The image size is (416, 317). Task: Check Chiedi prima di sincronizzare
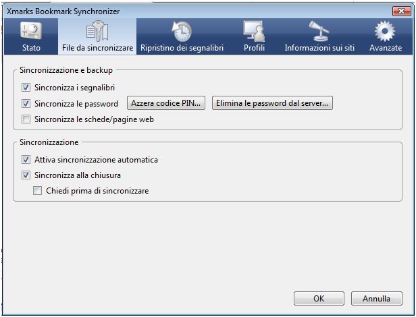[38, 192]
